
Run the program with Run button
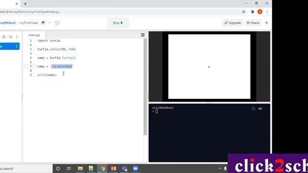click(x=118, y=23)
